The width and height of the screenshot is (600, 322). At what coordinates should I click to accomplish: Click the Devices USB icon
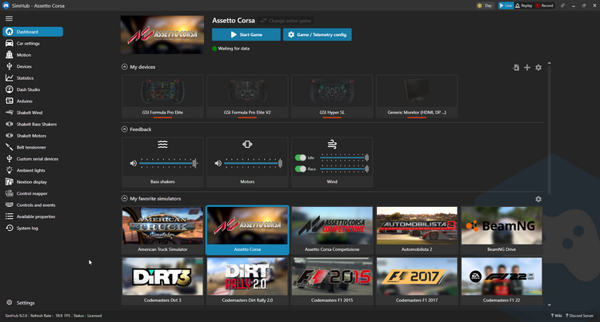(x=9, y=66)
